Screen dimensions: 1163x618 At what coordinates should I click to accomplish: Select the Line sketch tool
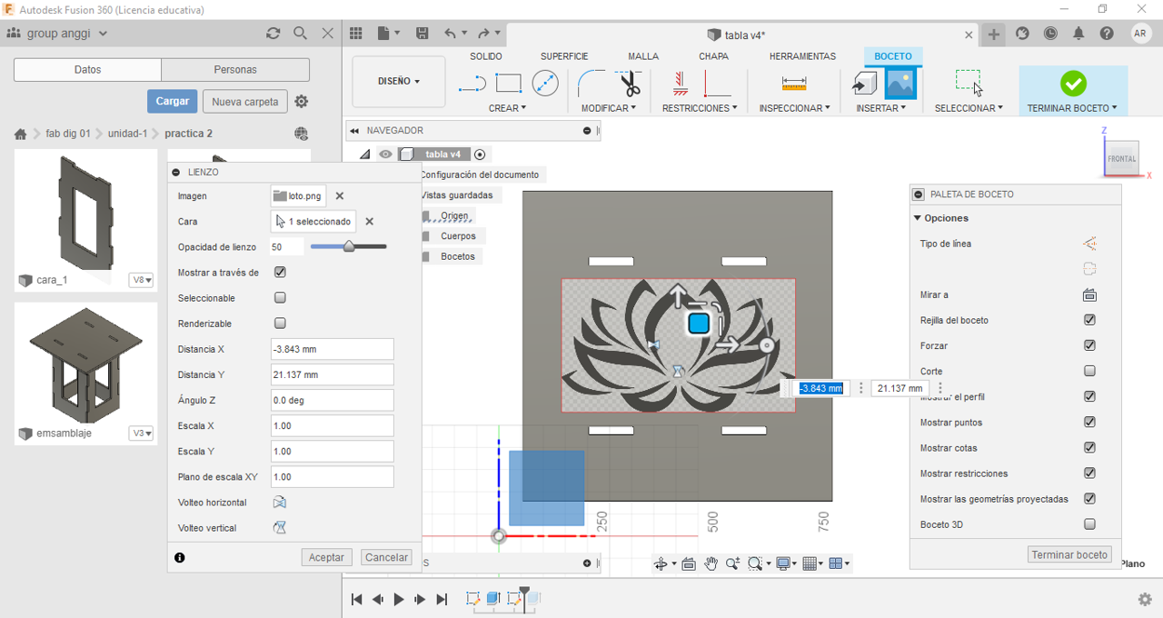pyautogui.click(x=472, y=84)
